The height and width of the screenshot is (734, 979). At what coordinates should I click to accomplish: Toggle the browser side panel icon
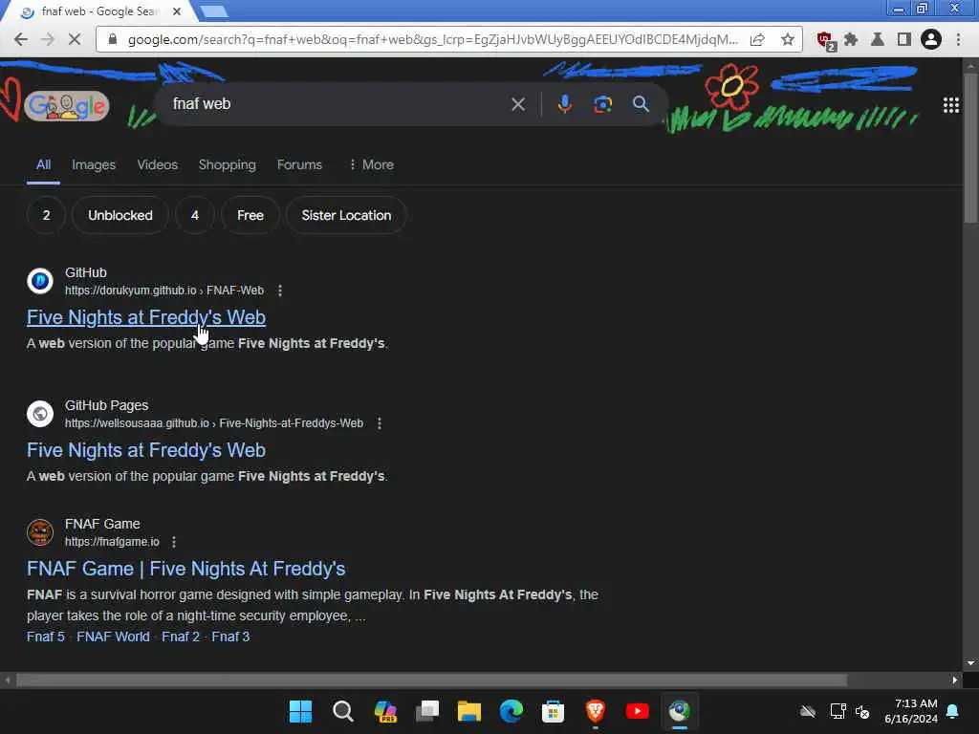pyautogui.click(x=904, y=39)
